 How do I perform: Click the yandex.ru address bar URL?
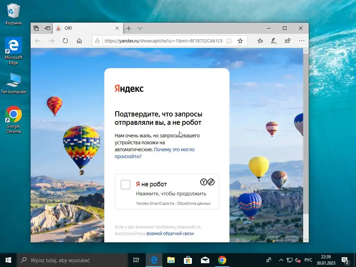pos(163,41)
